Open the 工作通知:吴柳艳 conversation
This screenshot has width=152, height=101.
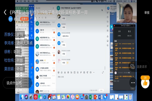46,68
